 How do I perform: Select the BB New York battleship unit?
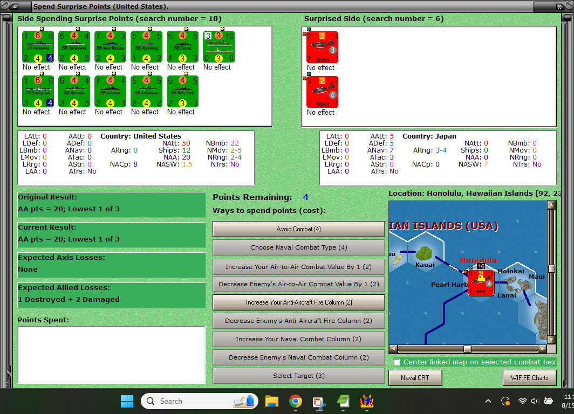[x=183, y=92]
